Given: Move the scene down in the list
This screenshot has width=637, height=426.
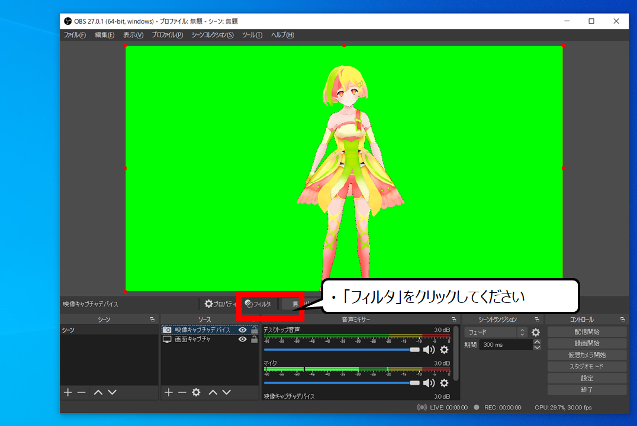Looking at the screenshot, I should coord(112,392).
